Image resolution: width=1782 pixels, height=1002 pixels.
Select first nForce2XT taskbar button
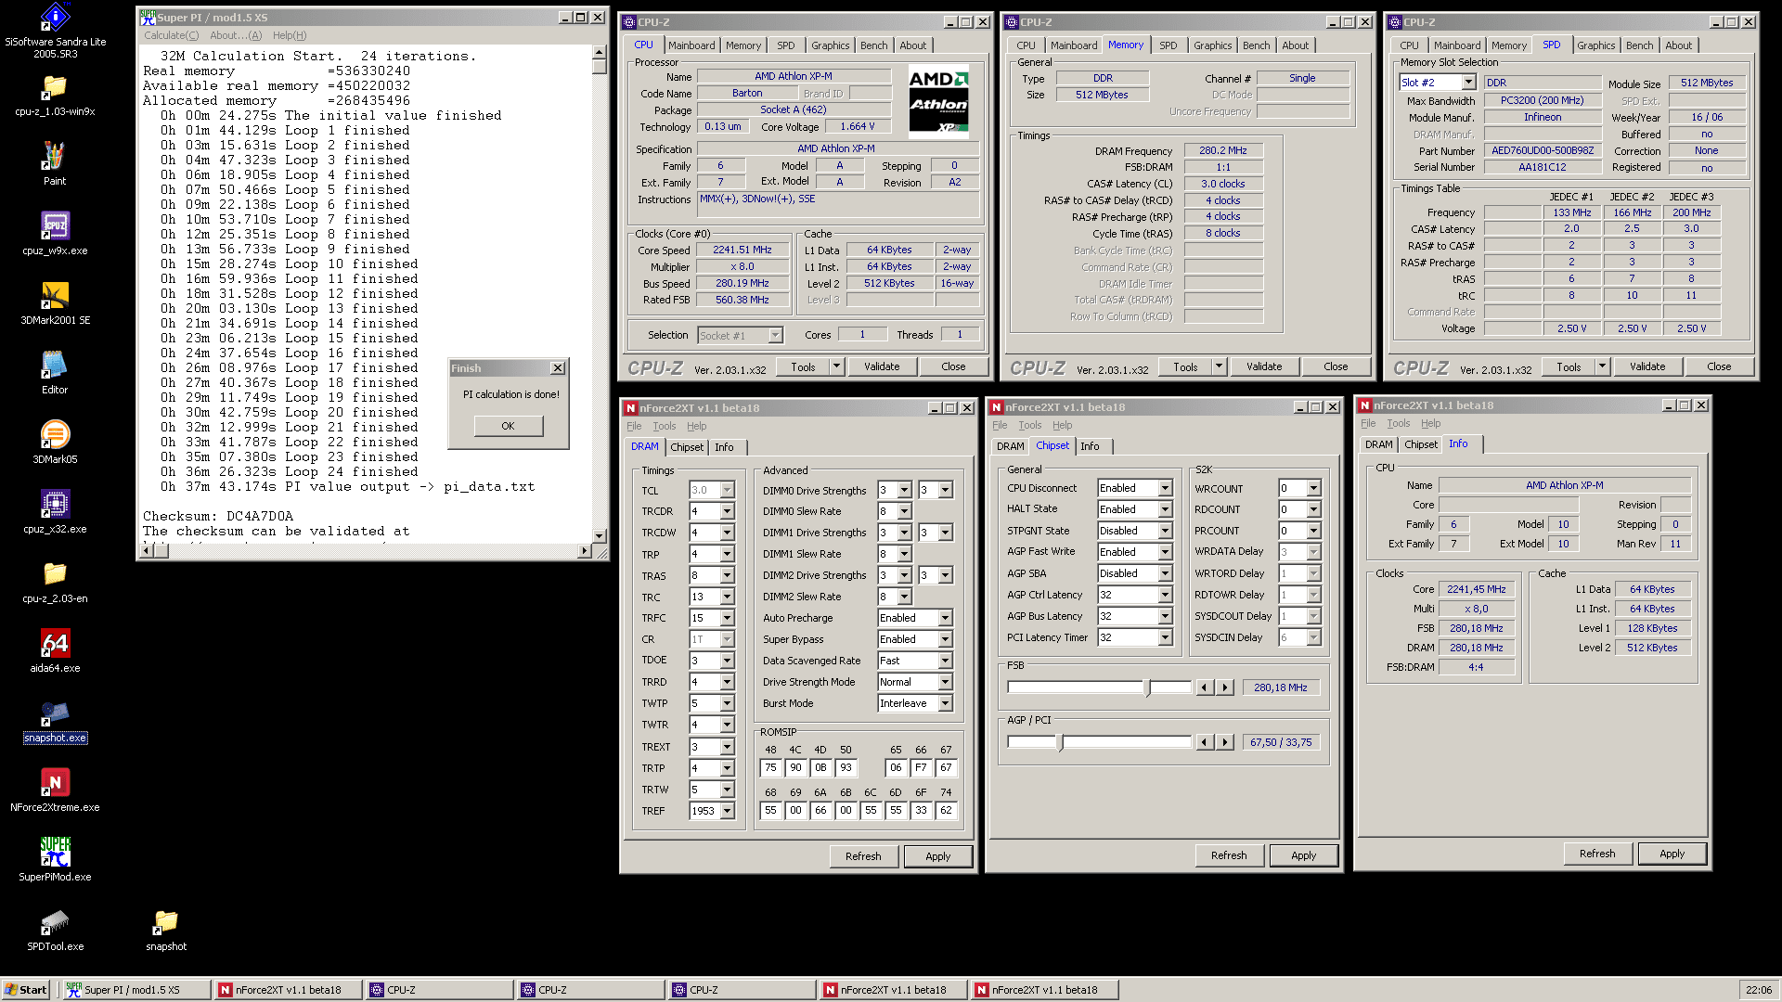tap(287, 990)
